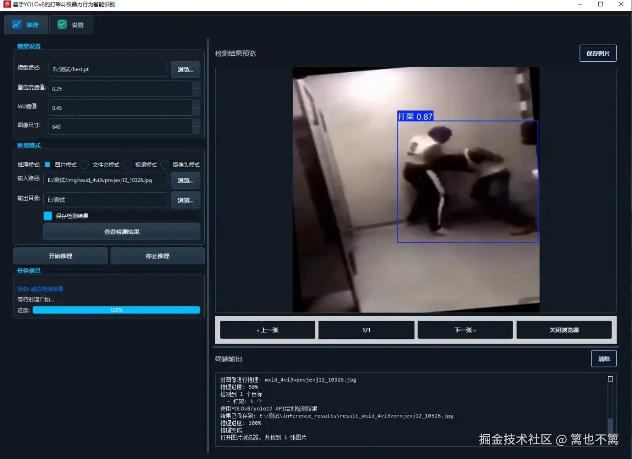Viewport: 632px width, 459px height.
Task: Click the 模型路径 field showing E:/测试/best.pt
Action: (x=109, y=69)
